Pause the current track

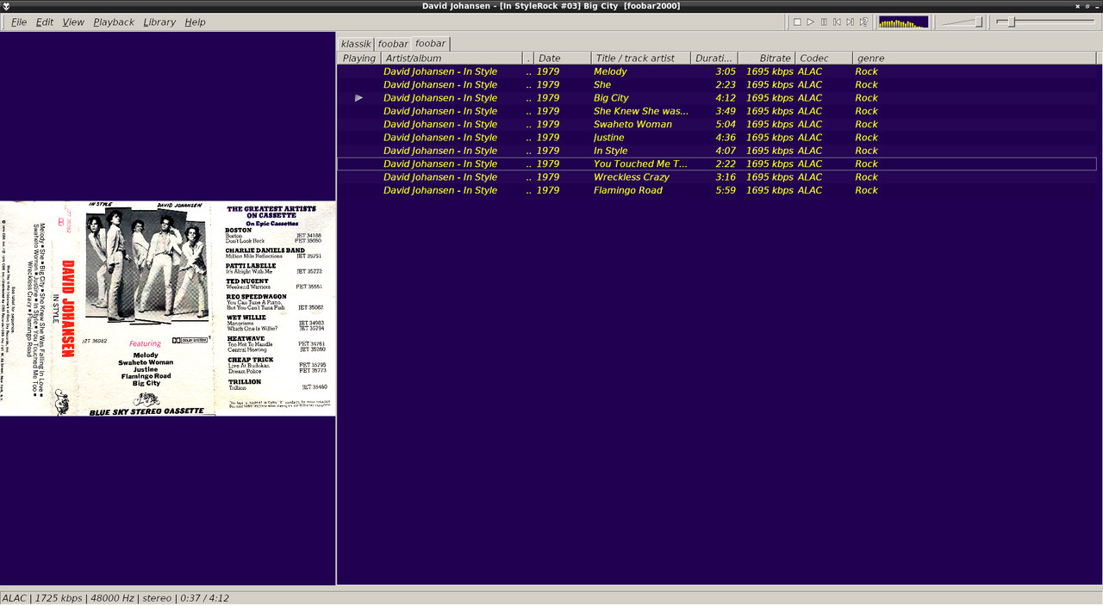tap(824, 22)
